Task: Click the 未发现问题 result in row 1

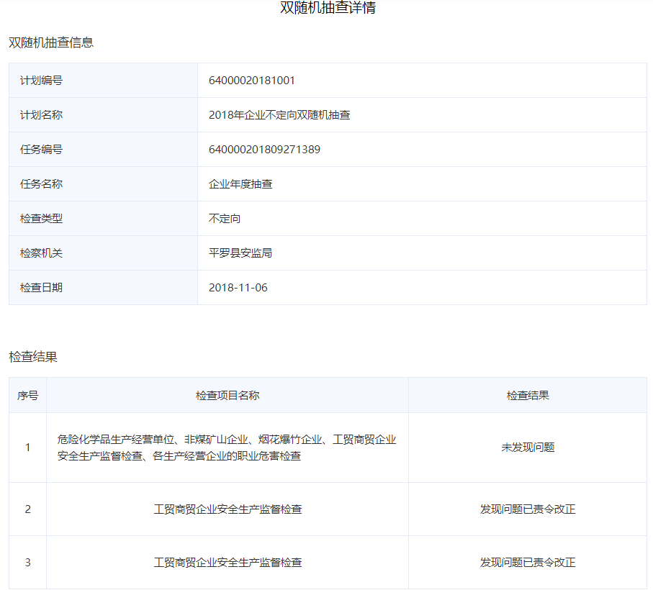Action: [x=528, y=448]
